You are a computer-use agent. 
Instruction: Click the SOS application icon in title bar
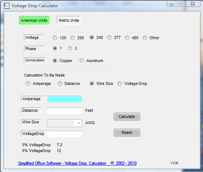(7, 5)
